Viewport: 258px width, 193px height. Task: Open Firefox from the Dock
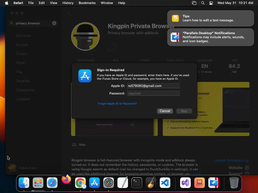tap(66, 179)
